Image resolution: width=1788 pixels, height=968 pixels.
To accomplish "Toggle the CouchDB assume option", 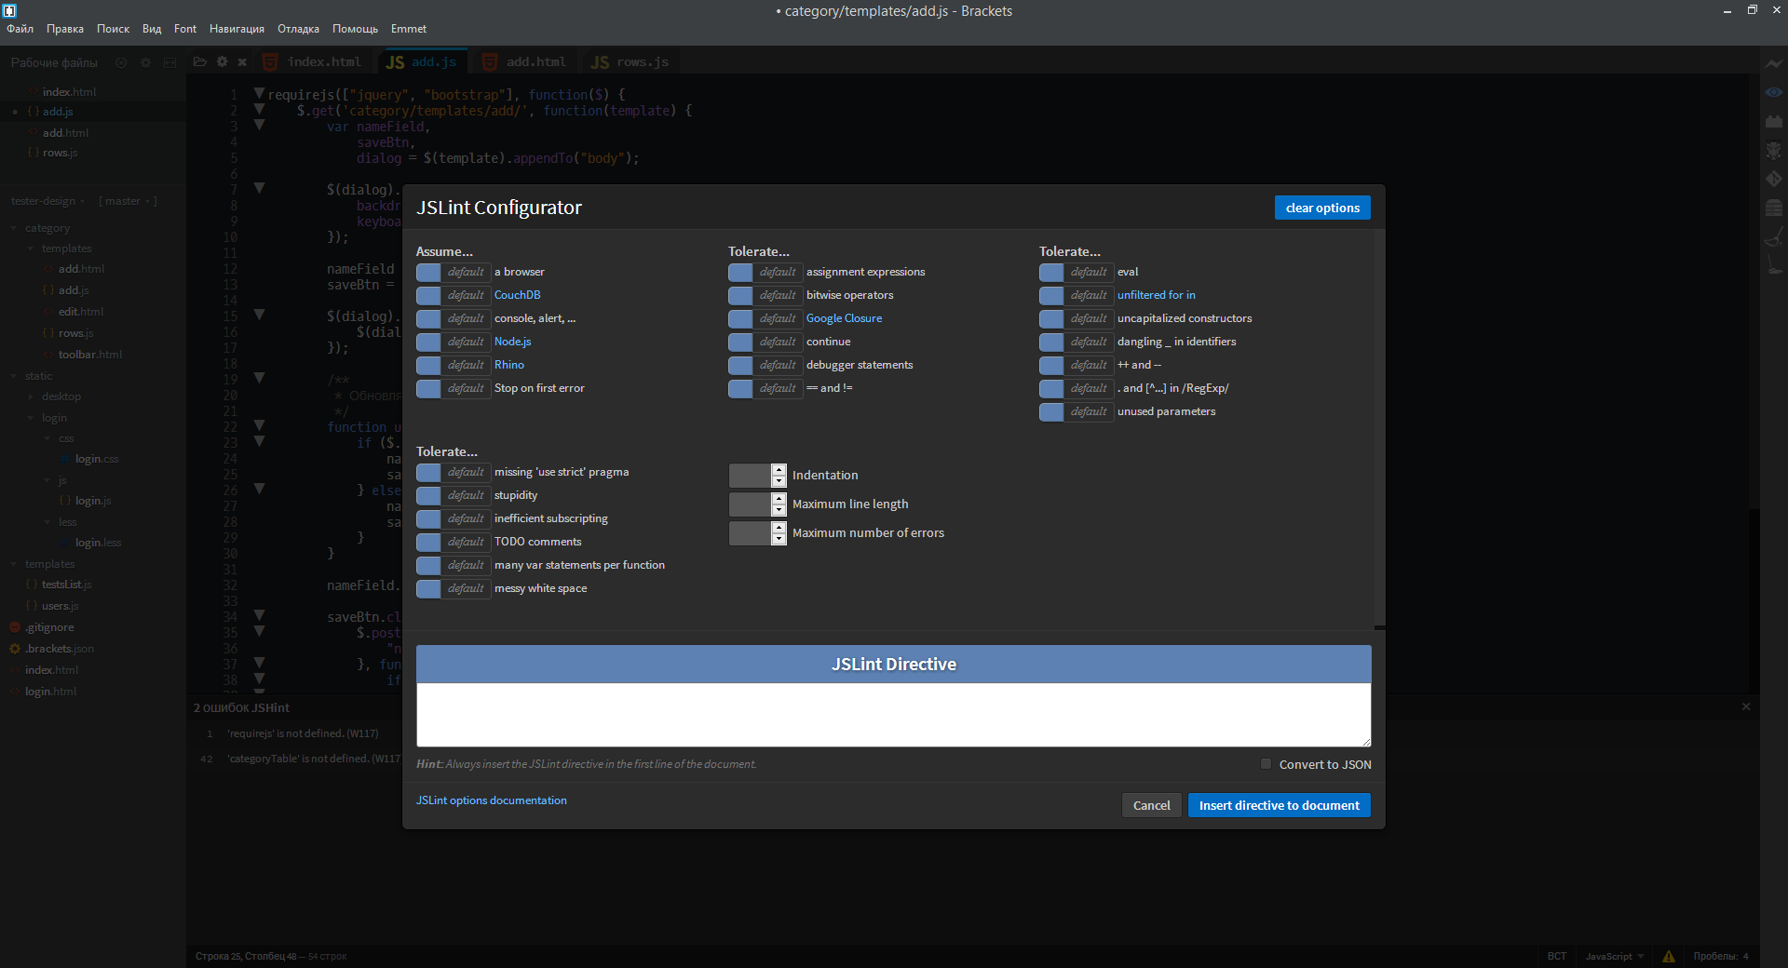I will pos(454,295).
